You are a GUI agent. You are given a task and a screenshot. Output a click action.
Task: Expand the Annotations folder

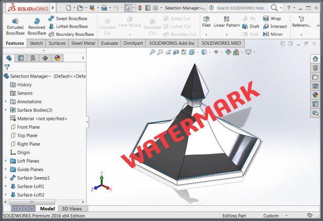(x=6, y=101)
